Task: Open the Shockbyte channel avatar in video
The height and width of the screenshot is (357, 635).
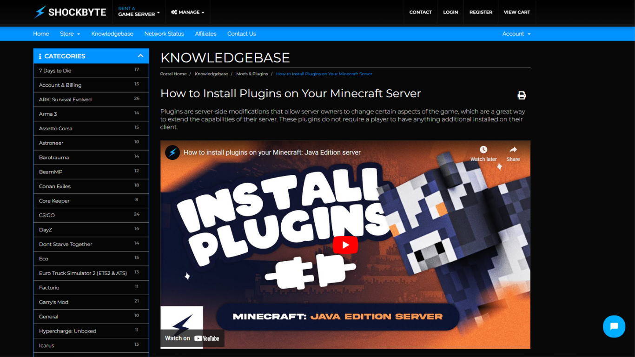Action: coord(172,152)
